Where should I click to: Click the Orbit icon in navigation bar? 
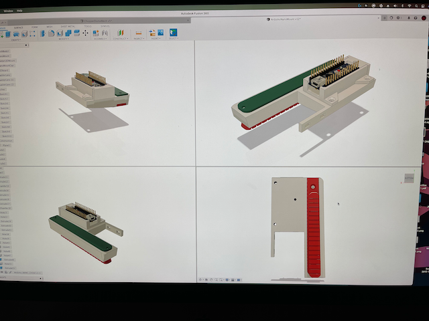(x=200, y=280)
